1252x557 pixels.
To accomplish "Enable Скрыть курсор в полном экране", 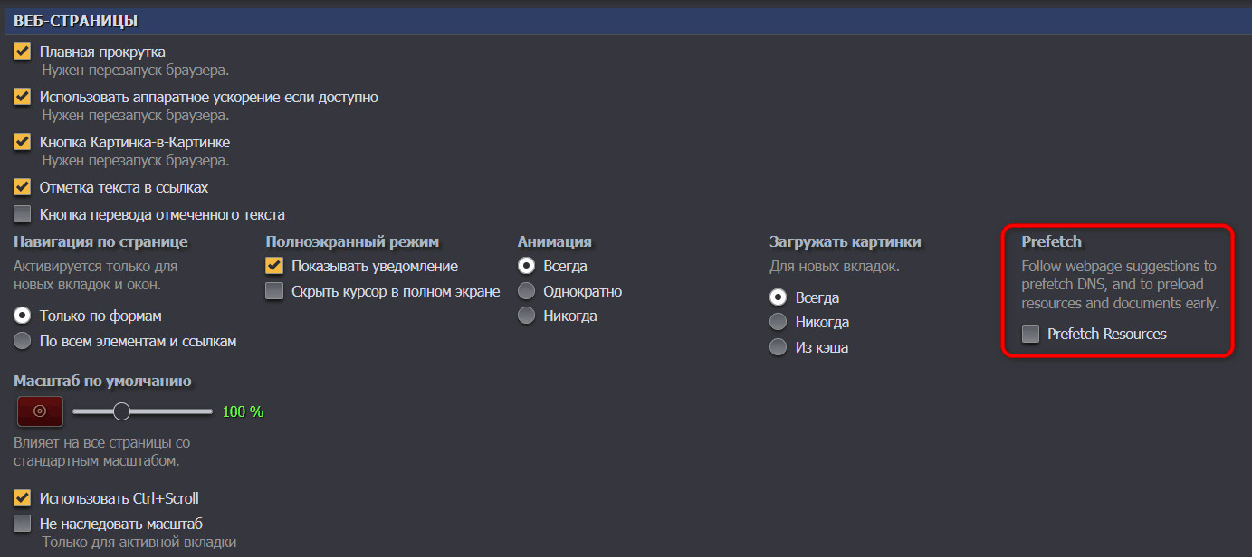I will pos(274,291).
